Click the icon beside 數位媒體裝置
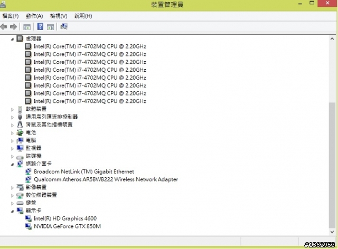This screenshot has width=338, height=249. [x=20, y=195]
